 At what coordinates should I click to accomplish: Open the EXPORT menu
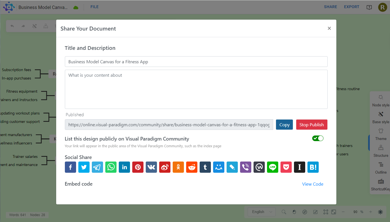(x=352, y=7)
